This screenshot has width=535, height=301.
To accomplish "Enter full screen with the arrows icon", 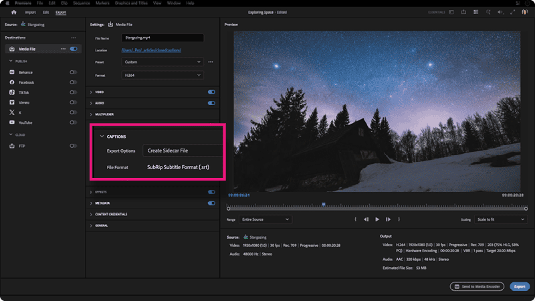I will [x=512, y=12].
